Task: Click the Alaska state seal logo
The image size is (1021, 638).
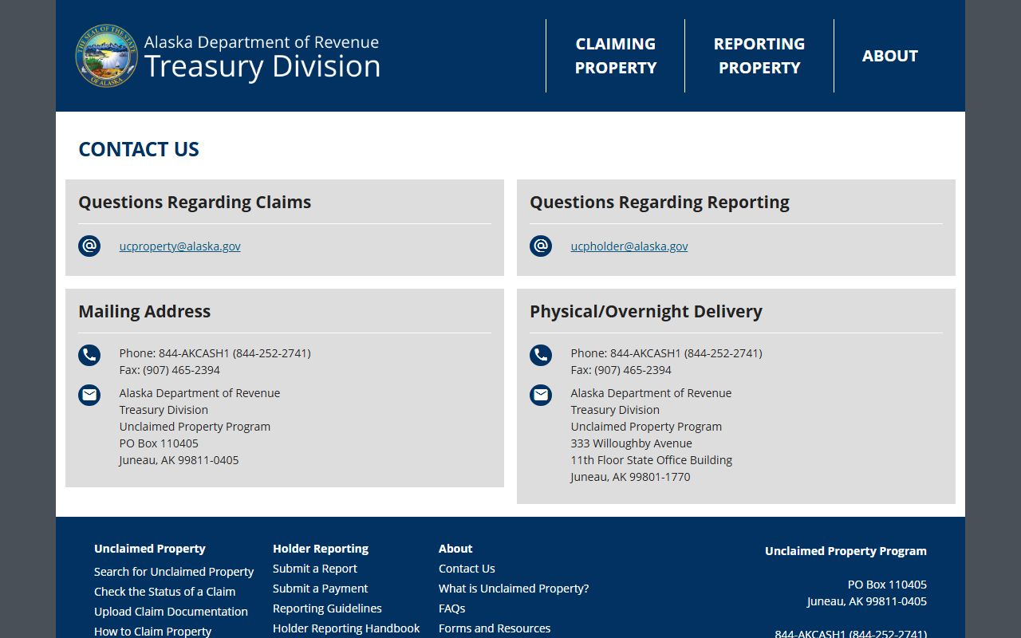Action: click(107, 56)
